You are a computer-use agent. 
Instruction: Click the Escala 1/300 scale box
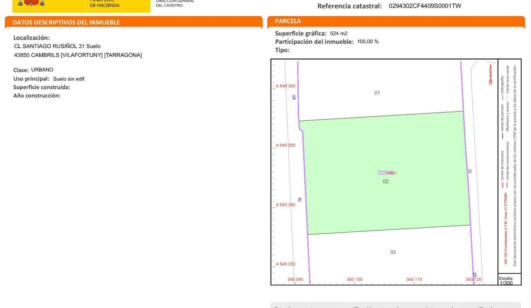509,280
